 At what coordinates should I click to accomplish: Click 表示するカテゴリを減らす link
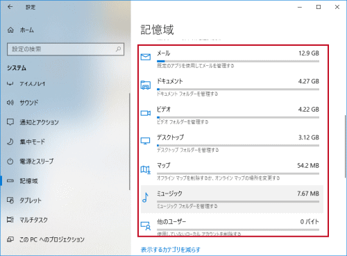[171, 250]
